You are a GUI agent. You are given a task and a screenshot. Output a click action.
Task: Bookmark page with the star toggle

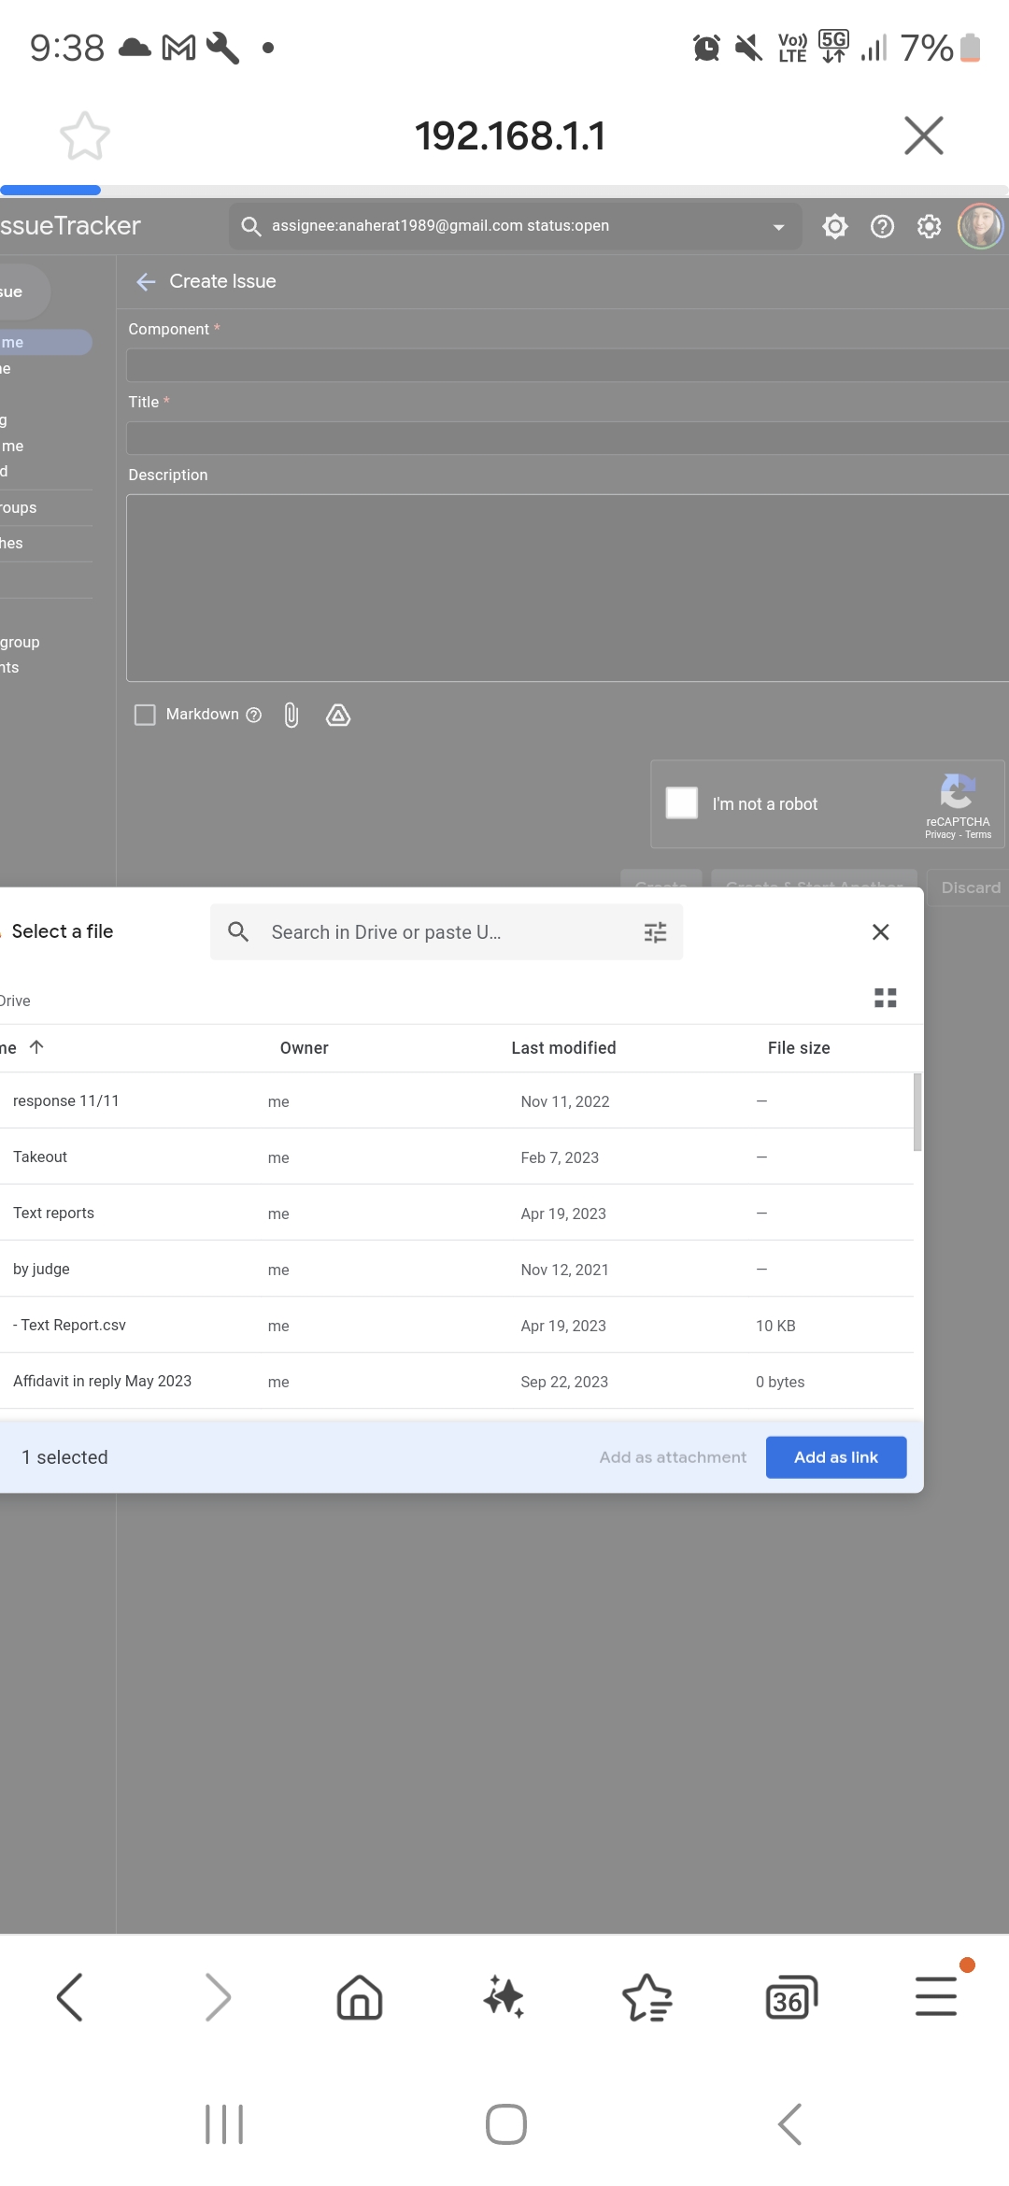(x=85, y=136)
